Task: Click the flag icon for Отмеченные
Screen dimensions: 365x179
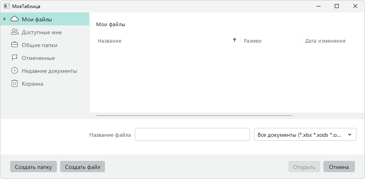Action: 15,58
